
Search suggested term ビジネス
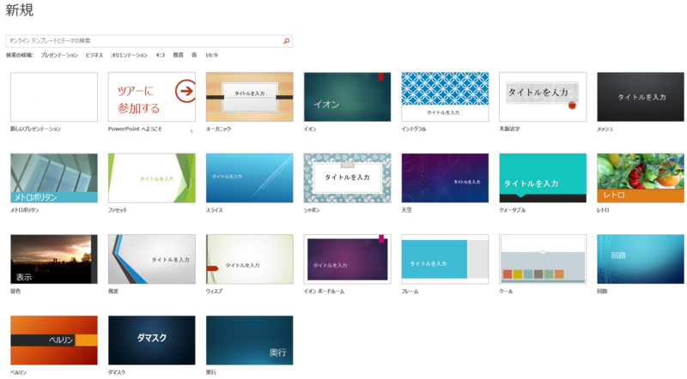click(x=94, y=55)
